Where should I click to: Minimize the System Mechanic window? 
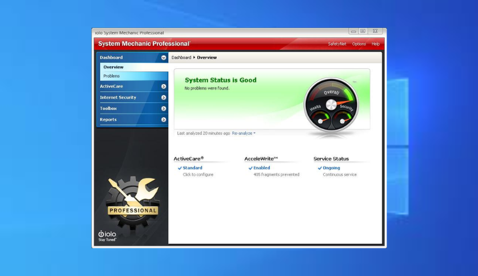353,31
